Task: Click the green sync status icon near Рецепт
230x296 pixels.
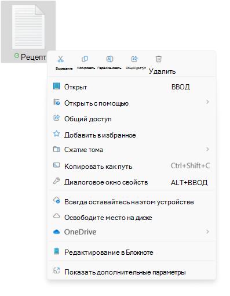Action: (x=17, y=56)
